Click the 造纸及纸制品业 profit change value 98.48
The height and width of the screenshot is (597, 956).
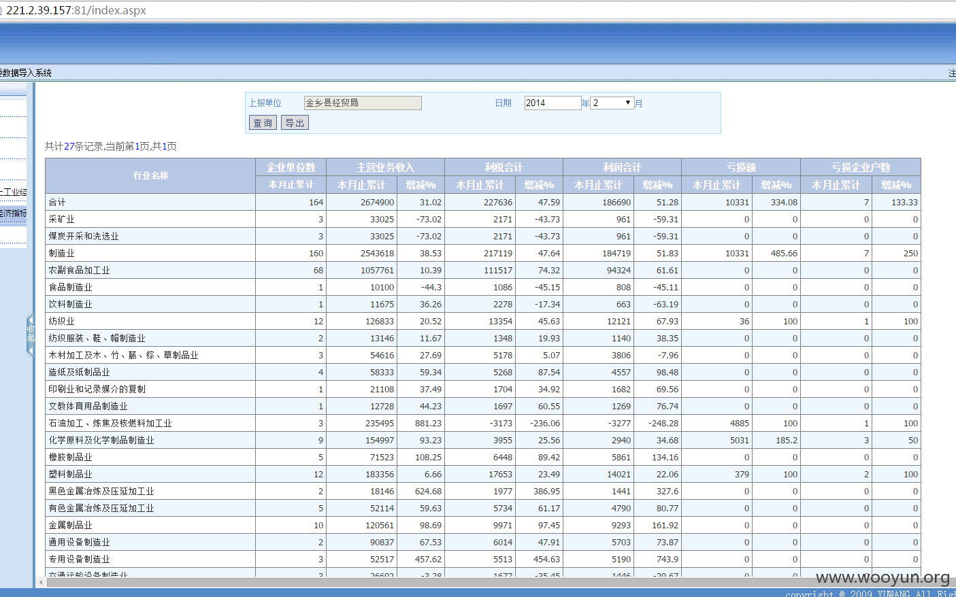pyautogui.click(x=667, y=372)
